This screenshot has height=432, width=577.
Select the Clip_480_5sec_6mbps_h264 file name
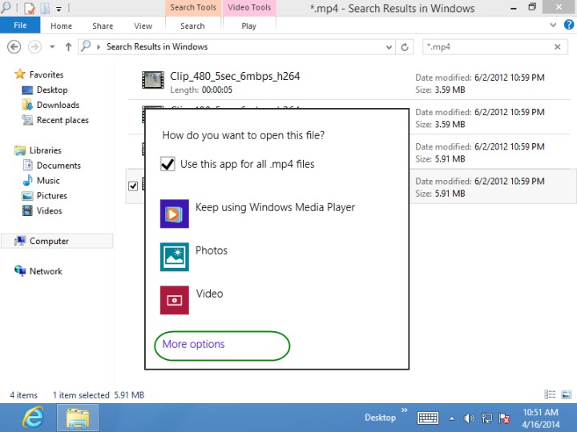235,76
